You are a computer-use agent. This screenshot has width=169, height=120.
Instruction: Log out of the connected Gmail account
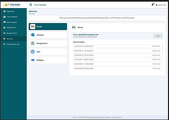pyautogui.click(x=158, y=36)
